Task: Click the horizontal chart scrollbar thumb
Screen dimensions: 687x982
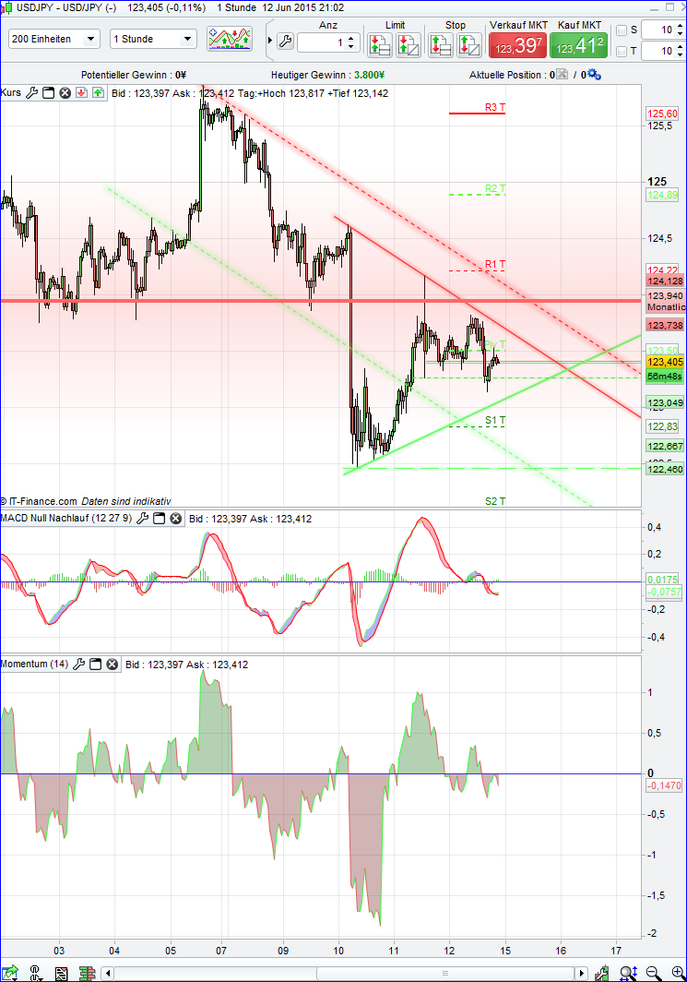Action: (x=445, y=973)
